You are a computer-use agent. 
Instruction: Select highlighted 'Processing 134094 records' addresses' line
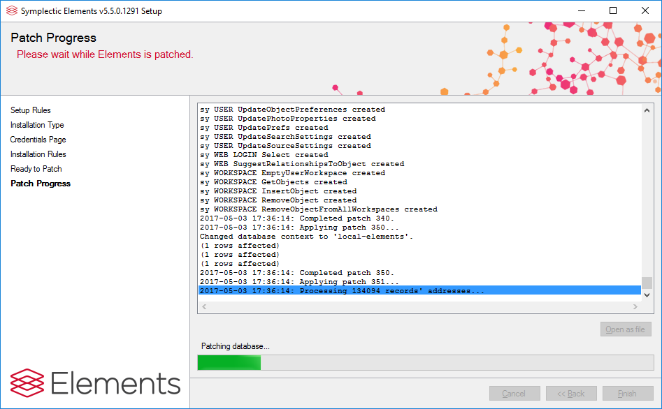[419, 291]
